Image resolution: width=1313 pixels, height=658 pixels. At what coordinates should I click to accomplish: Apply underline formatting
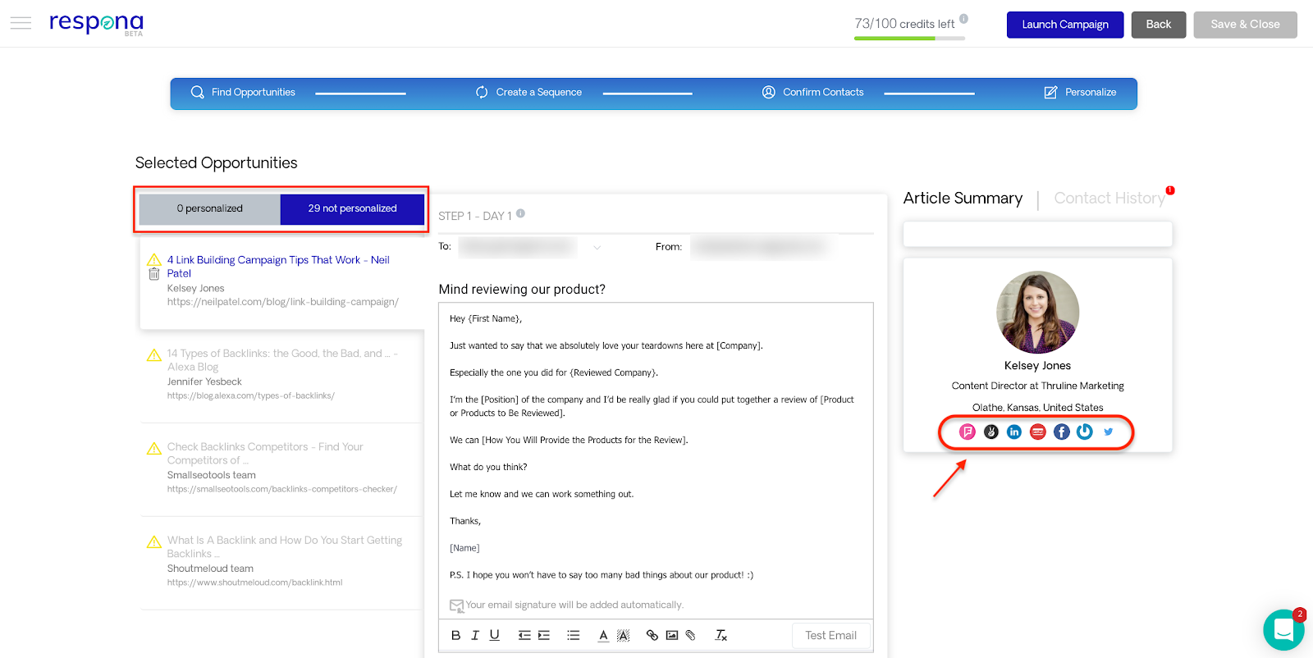tap(494, 635)
